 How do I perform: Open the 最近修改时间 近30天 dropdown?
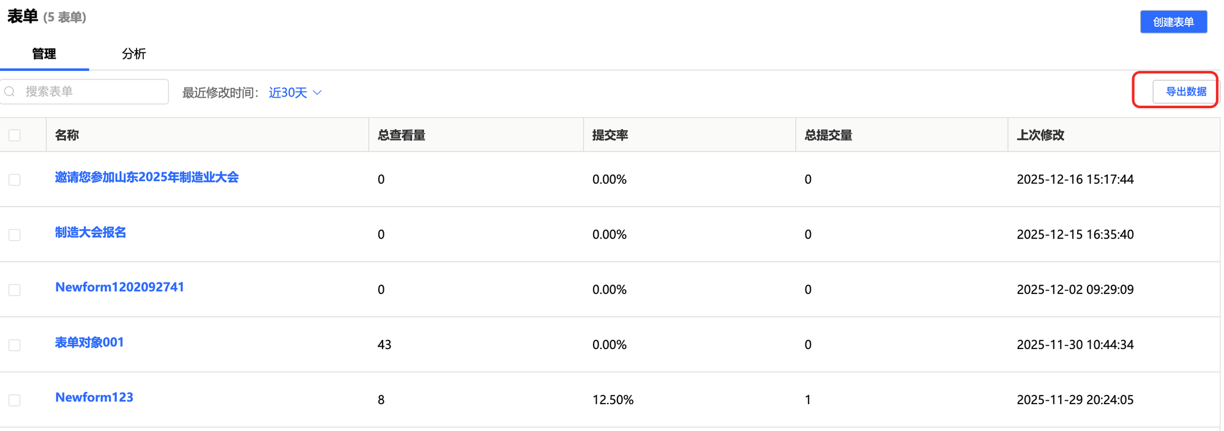(x=288, y=92)
